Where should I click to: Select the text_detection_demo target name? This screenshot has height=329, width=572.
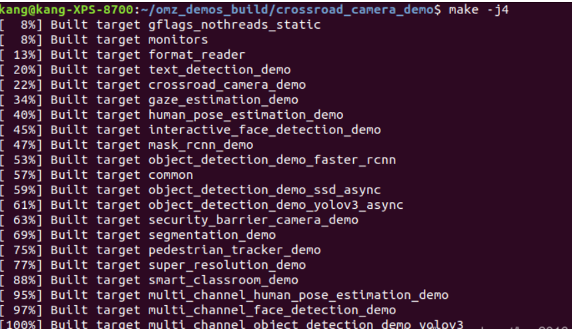(219, 69)
